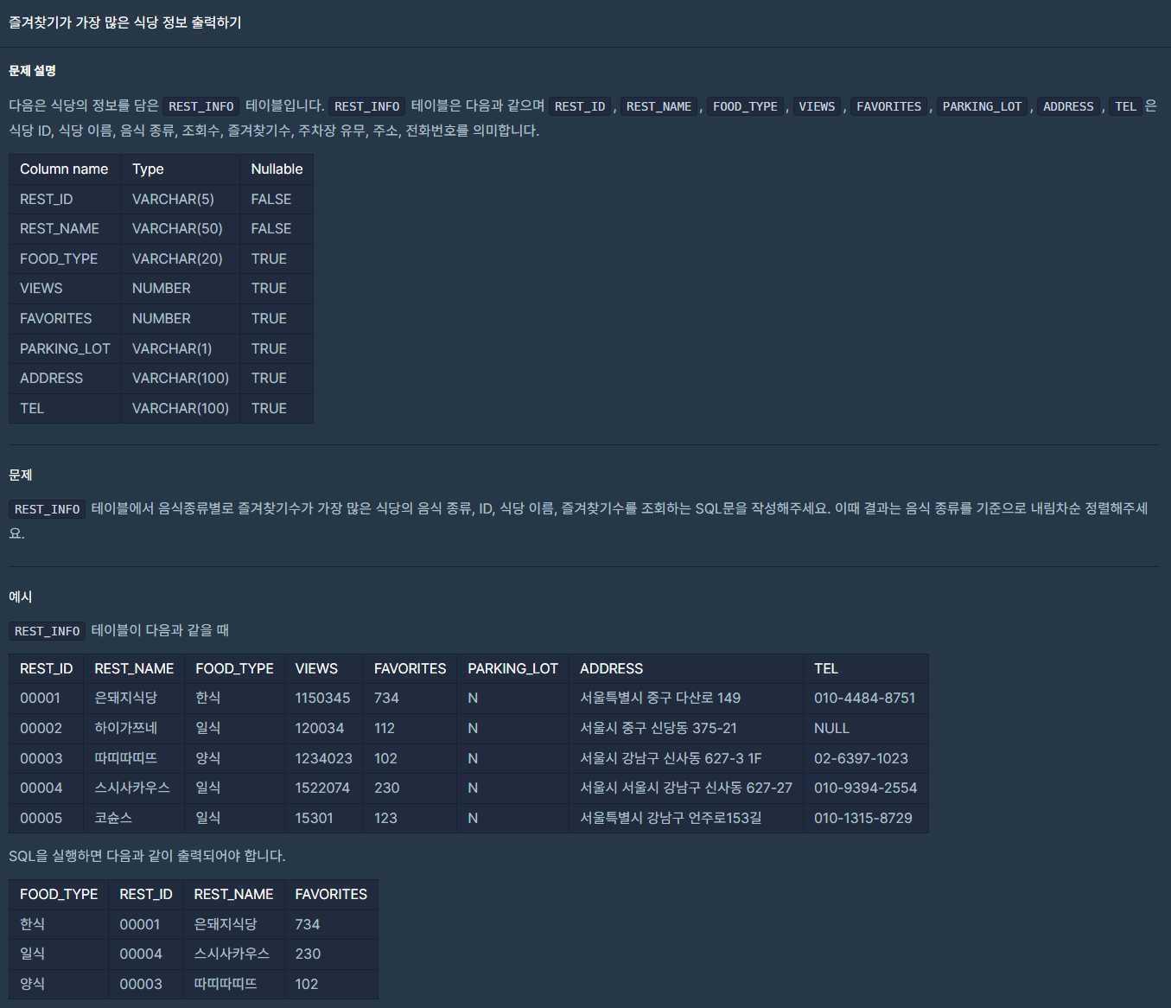Select the "Nullable" column header in schema table
The width and height of the screenshot is (1171, 1008).
[x=277, y=169]
